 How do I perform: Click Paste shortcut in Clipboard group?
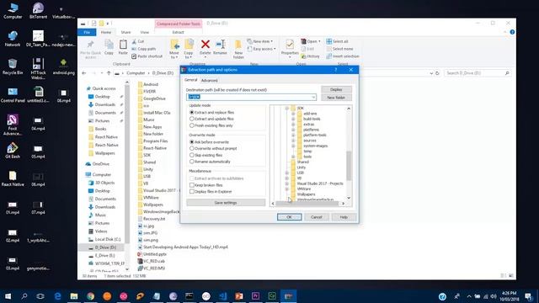[x=147, y=56]
